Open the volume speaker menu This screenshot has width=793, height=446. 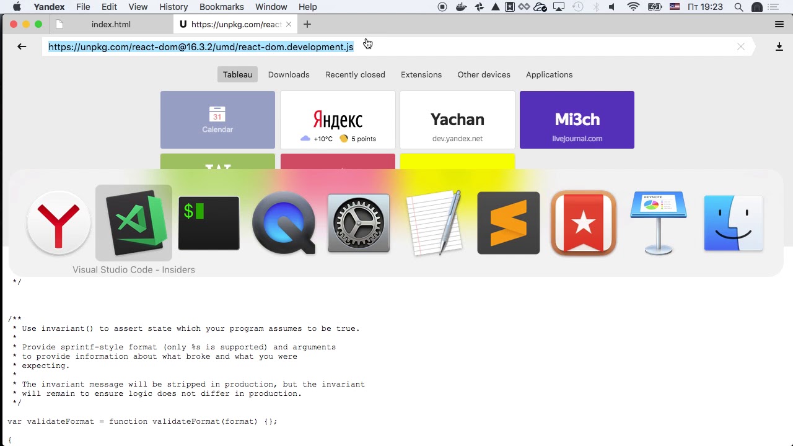point(612,7)
